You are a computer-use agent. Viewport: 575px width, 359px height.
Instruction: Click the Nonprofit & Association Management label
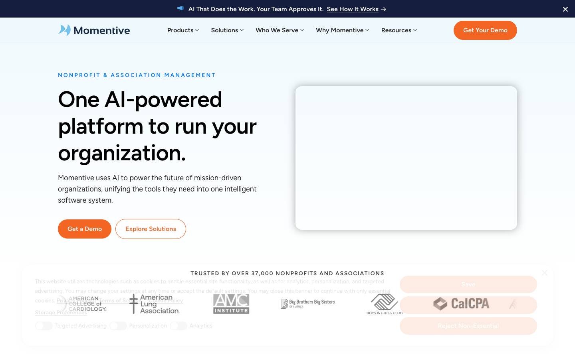click(x=137, y=75)
